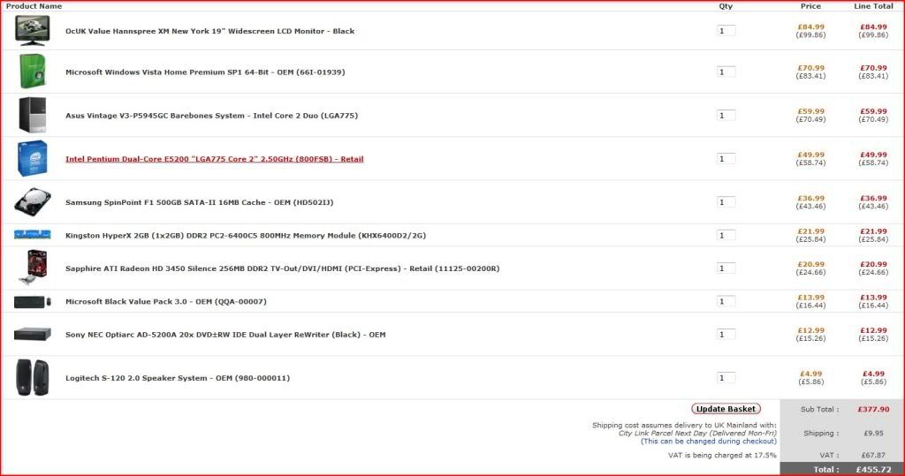The height and width of the screenshot is (476, 905).
Task: Click the Samsung SpinPoint hard drive thumbnail
Action: pos(33,202)
